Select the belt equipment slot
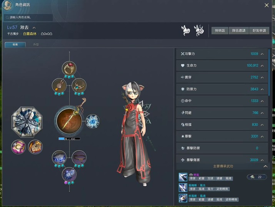The height and width of the screenshot is (207, 275). tap(79, 158)
